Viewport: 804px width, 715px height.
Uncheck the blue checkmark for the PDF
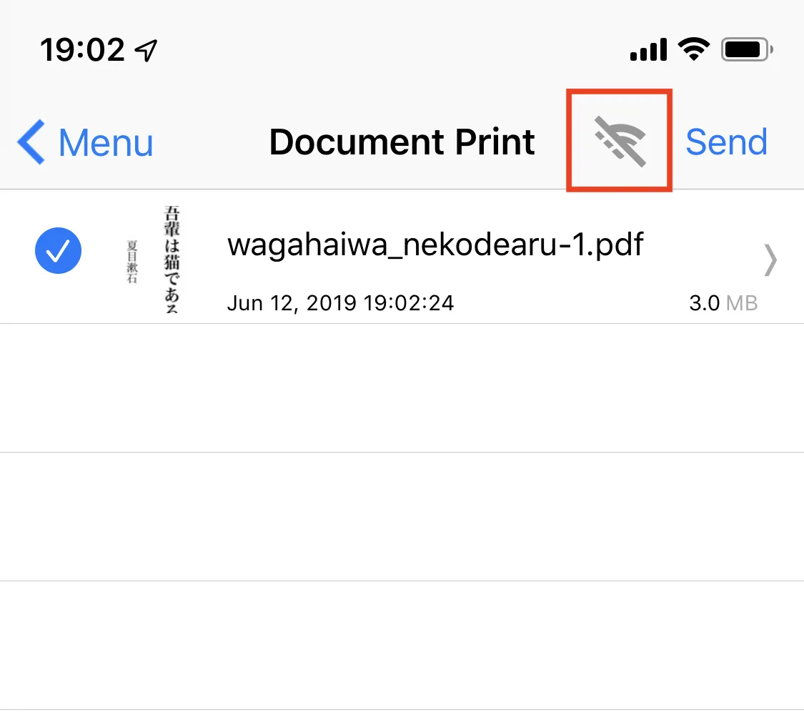tap(58, 251)
